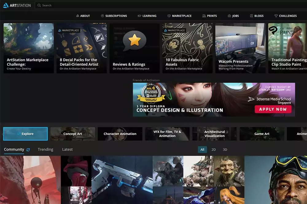Screen dimensions: 307x204
Task: Filter artwork by 3D
Action: 225,150
